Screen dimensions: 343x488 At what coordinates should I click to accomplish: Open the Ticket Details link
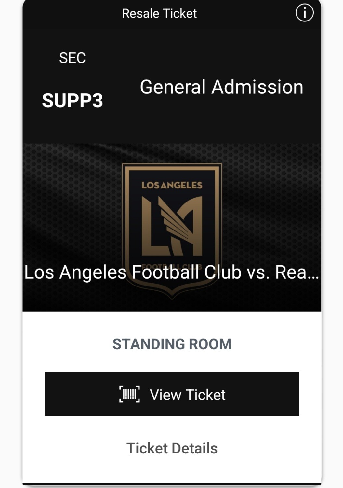coord(172,448)
